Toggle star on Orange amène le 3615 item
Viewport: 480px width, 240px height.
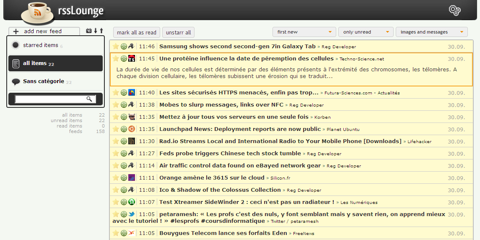point(116,177)
